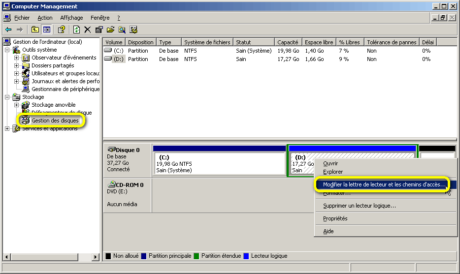
Task: Open the ? help menu
Action: [x=119, y=18]
